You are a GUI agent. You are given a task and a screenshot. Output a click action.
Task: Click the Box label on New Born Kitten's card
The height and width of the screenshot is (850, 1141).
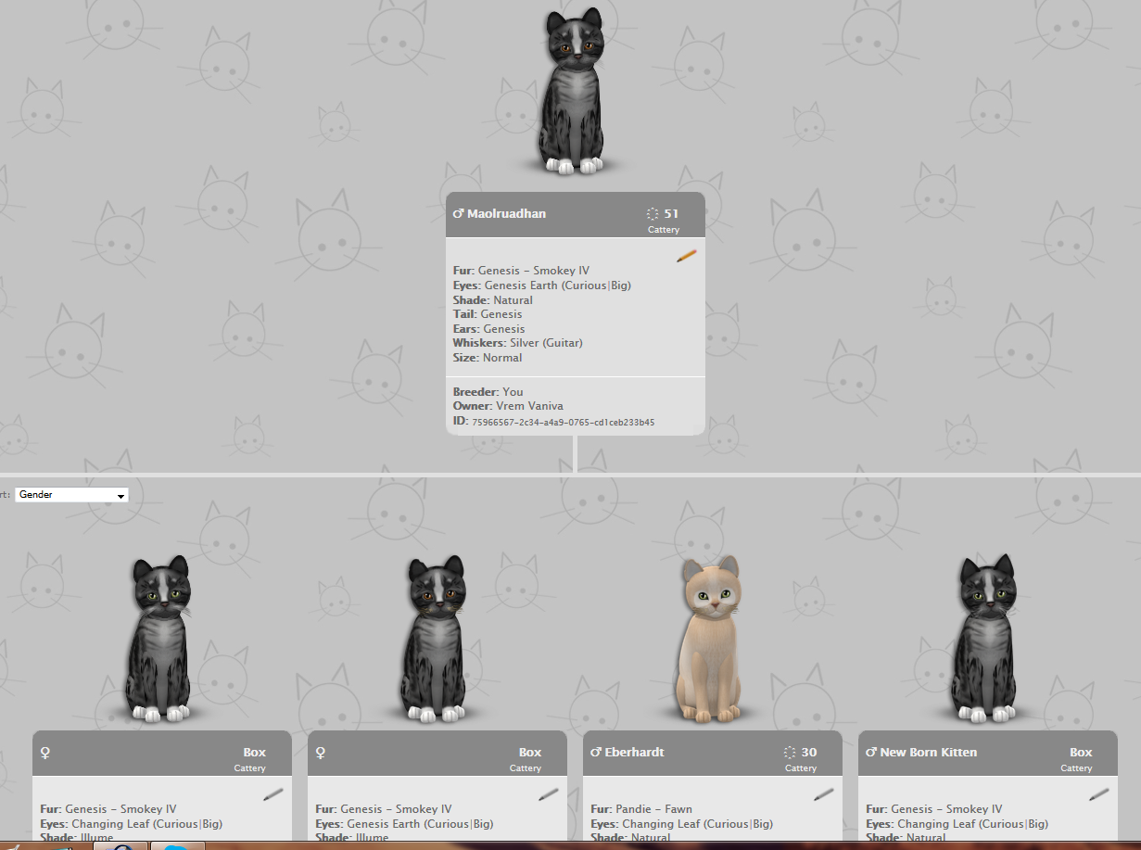(x=1081, y=753)
